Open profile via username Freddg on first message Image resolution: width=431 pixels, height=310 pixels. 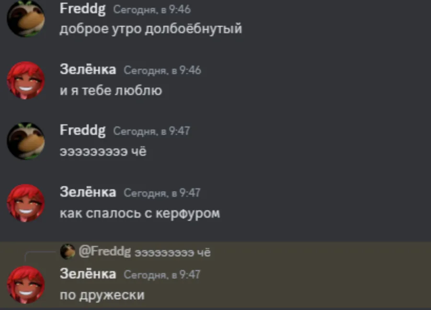[82, 9]
